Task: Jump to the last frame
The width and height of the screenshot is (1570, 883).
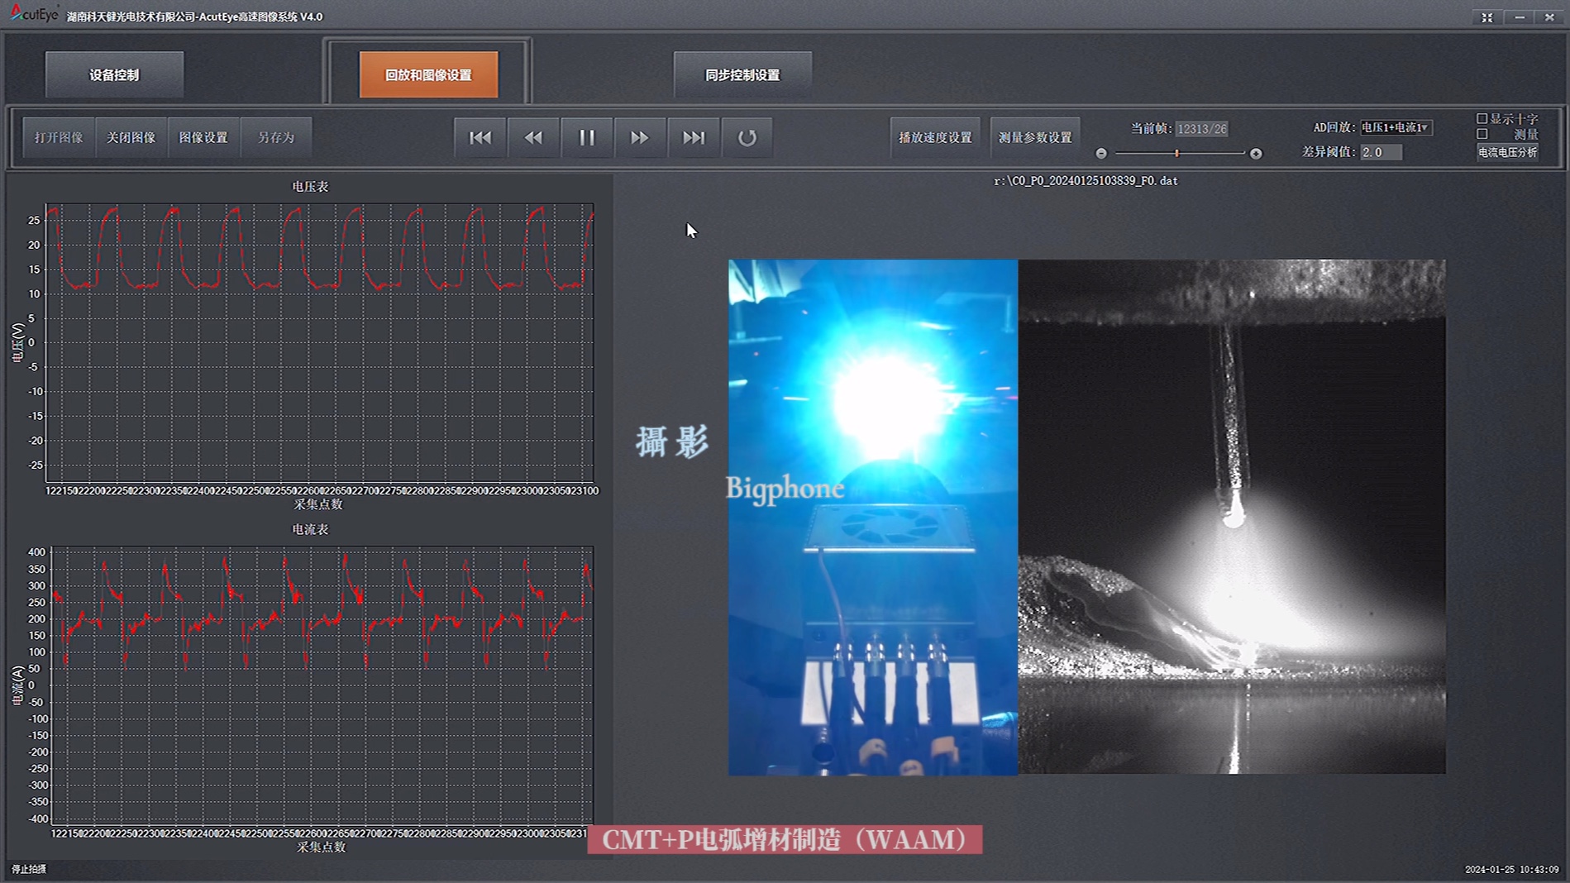Action: [694, 137]
